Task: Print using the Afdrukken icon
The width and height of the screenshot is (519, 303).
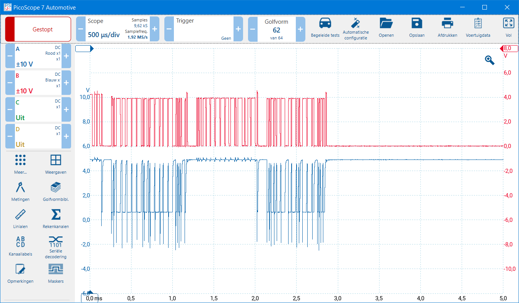Action: [447, 24]
